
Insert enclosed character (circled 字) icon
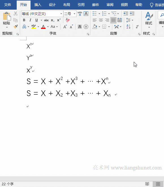86,27
